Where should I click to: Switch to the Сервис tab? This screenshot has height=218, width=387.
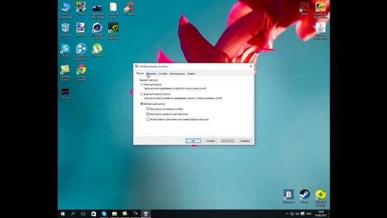pyautogui.click(x=191, y=74)
